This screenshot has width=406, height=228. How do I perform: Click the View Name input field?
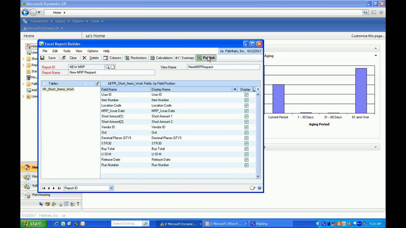pos(223,67)
